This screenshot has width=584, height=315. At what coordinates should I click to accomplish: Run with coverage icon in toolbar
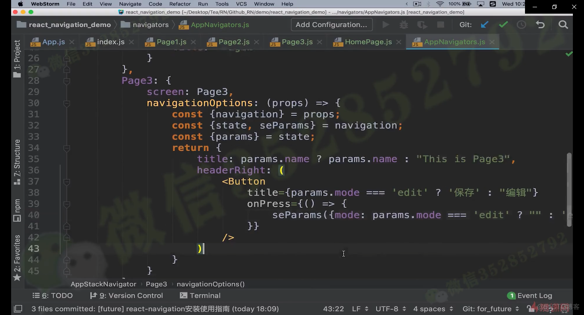[x=422, y=25]
